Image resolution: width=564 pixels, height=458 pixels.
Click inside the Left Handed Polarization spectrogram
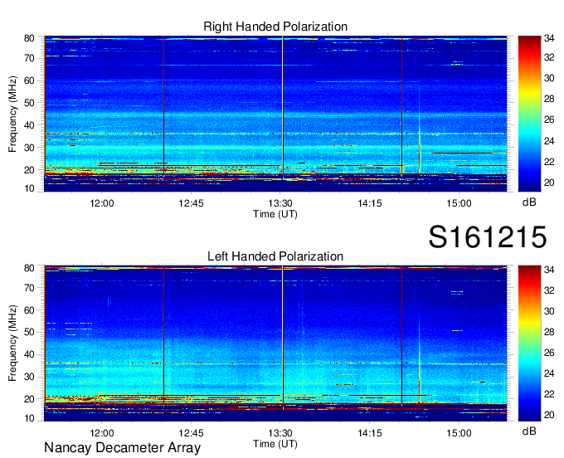pos(275,343)
